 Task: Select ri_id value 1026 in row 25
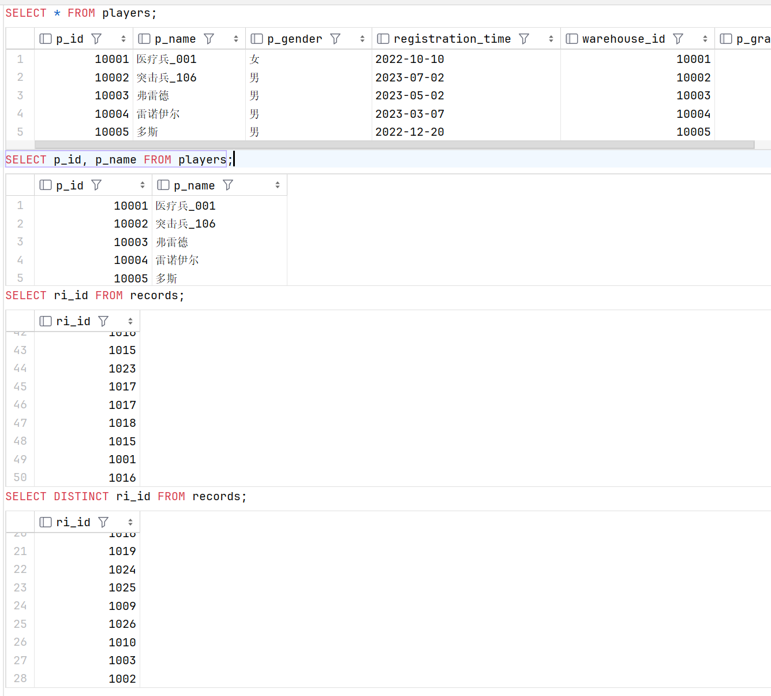coord(122,624)
